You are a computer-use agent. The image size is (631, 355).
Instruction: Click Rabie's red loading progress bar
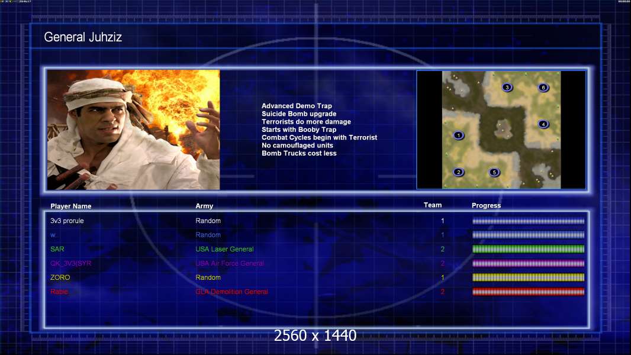tap(529, 292)
